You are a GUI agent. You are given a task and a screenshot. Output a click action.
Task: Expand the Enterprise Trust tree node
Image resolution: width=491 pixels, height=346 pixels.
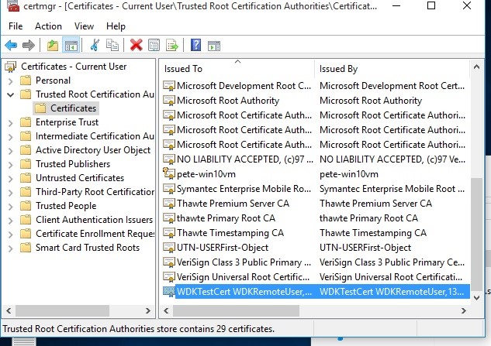click(x=9, y=122)
